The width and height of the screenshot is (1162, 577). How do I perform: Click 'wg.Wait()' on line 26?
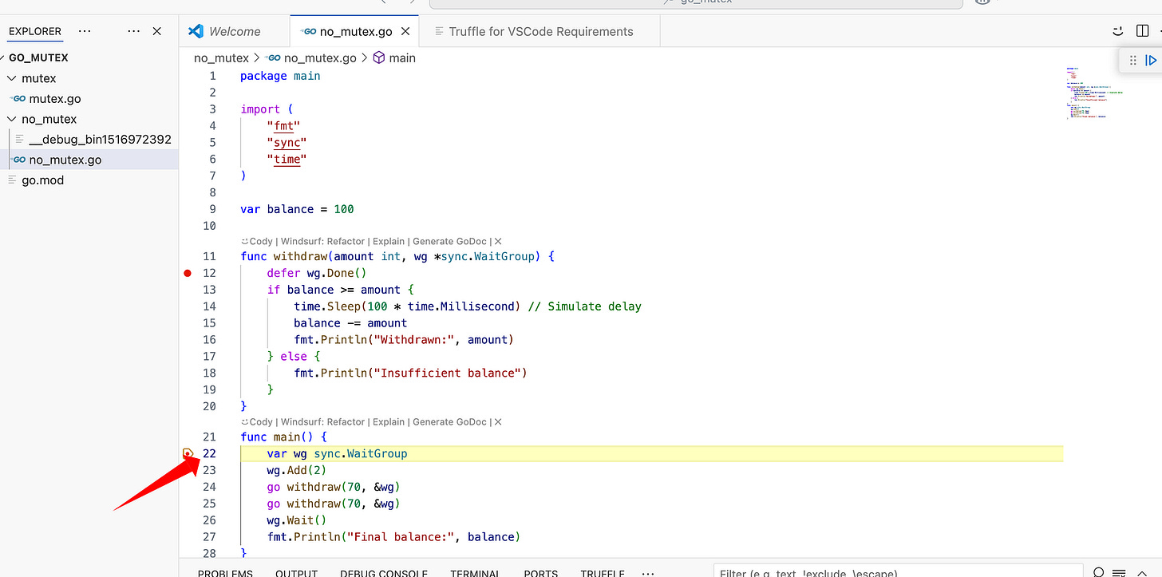297,520
